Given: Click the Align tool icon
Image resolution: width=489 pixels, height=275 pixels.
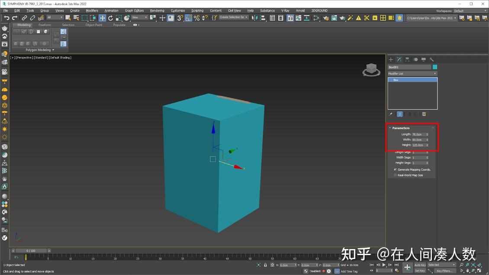Looking at the screenshot, I should point(263,18).
